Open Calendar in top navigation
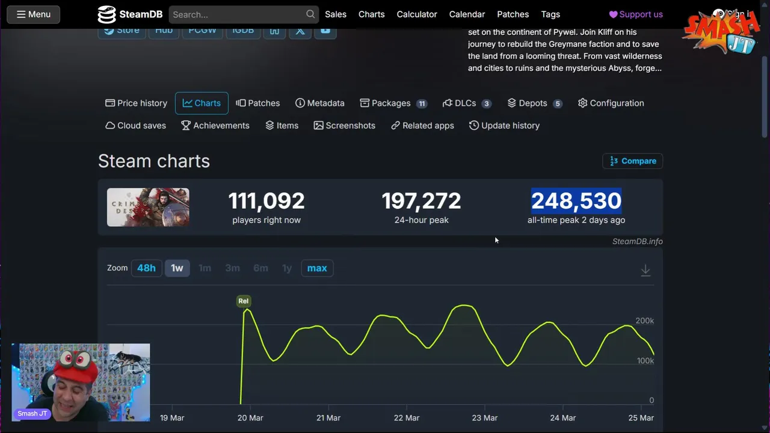770x433 pixels. tap(467, 14)
